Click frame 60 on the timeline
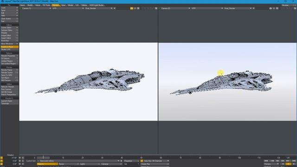Image resolution: width=297 pixels, height=167 pixels. click(161, 158)
